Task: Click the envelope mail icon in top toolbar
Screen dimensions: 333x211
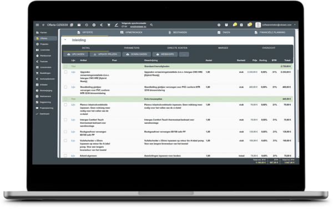Action: (x=79, y=25)
